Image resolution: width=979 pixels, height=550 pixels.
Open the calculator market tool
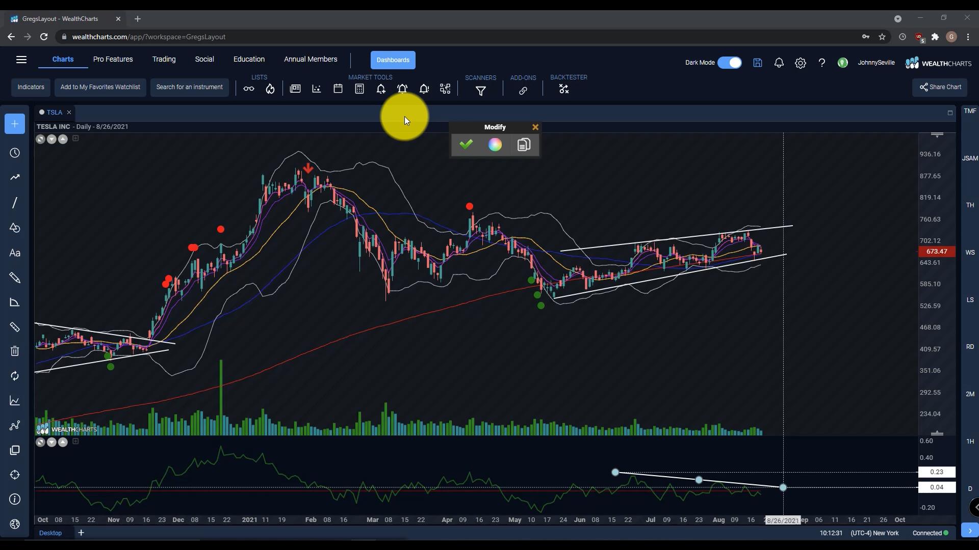359,89
